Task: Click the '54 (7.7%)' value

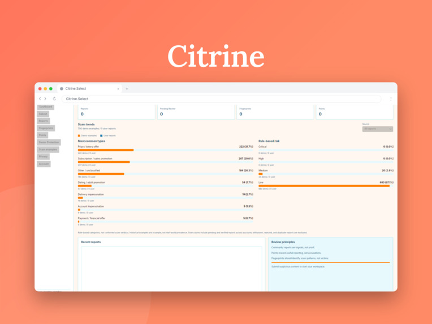Action: coord(248,183)
